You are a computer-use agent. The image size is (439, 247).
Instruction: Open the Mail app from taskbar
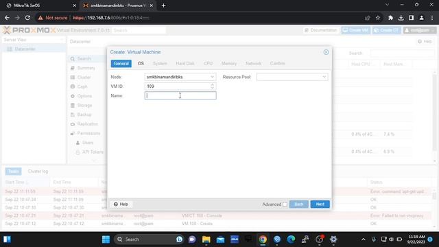pyautogui.click(x=220, y=239)
